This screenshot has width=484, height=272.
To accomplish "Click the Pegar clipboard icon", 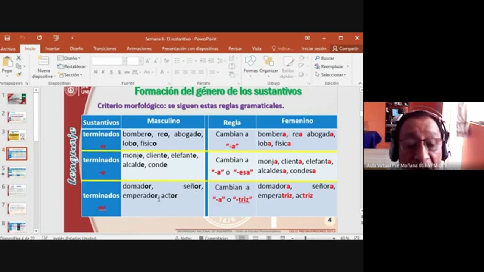I will (7, 61).
